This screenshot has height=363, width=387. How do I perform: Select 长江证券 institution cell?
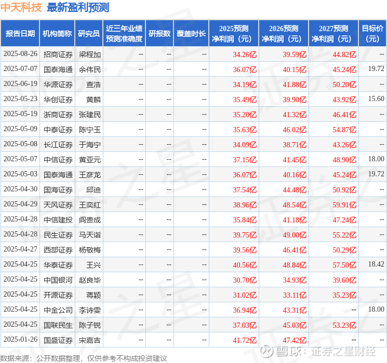(x=58, y=145)
